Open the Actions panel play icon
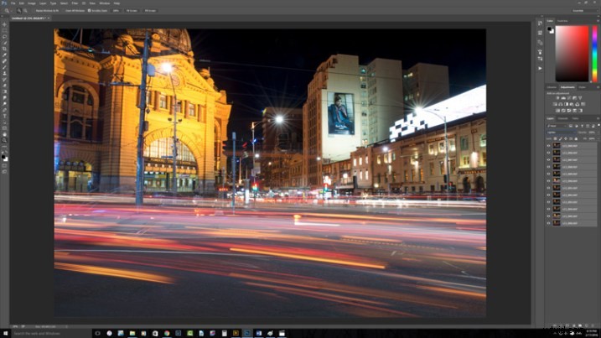The width and height of the screenshot is (601, 338). (x=540, y=68)
